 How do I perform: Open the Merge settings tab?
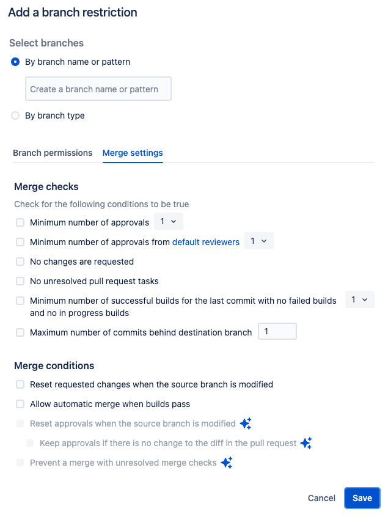[133, 153]
